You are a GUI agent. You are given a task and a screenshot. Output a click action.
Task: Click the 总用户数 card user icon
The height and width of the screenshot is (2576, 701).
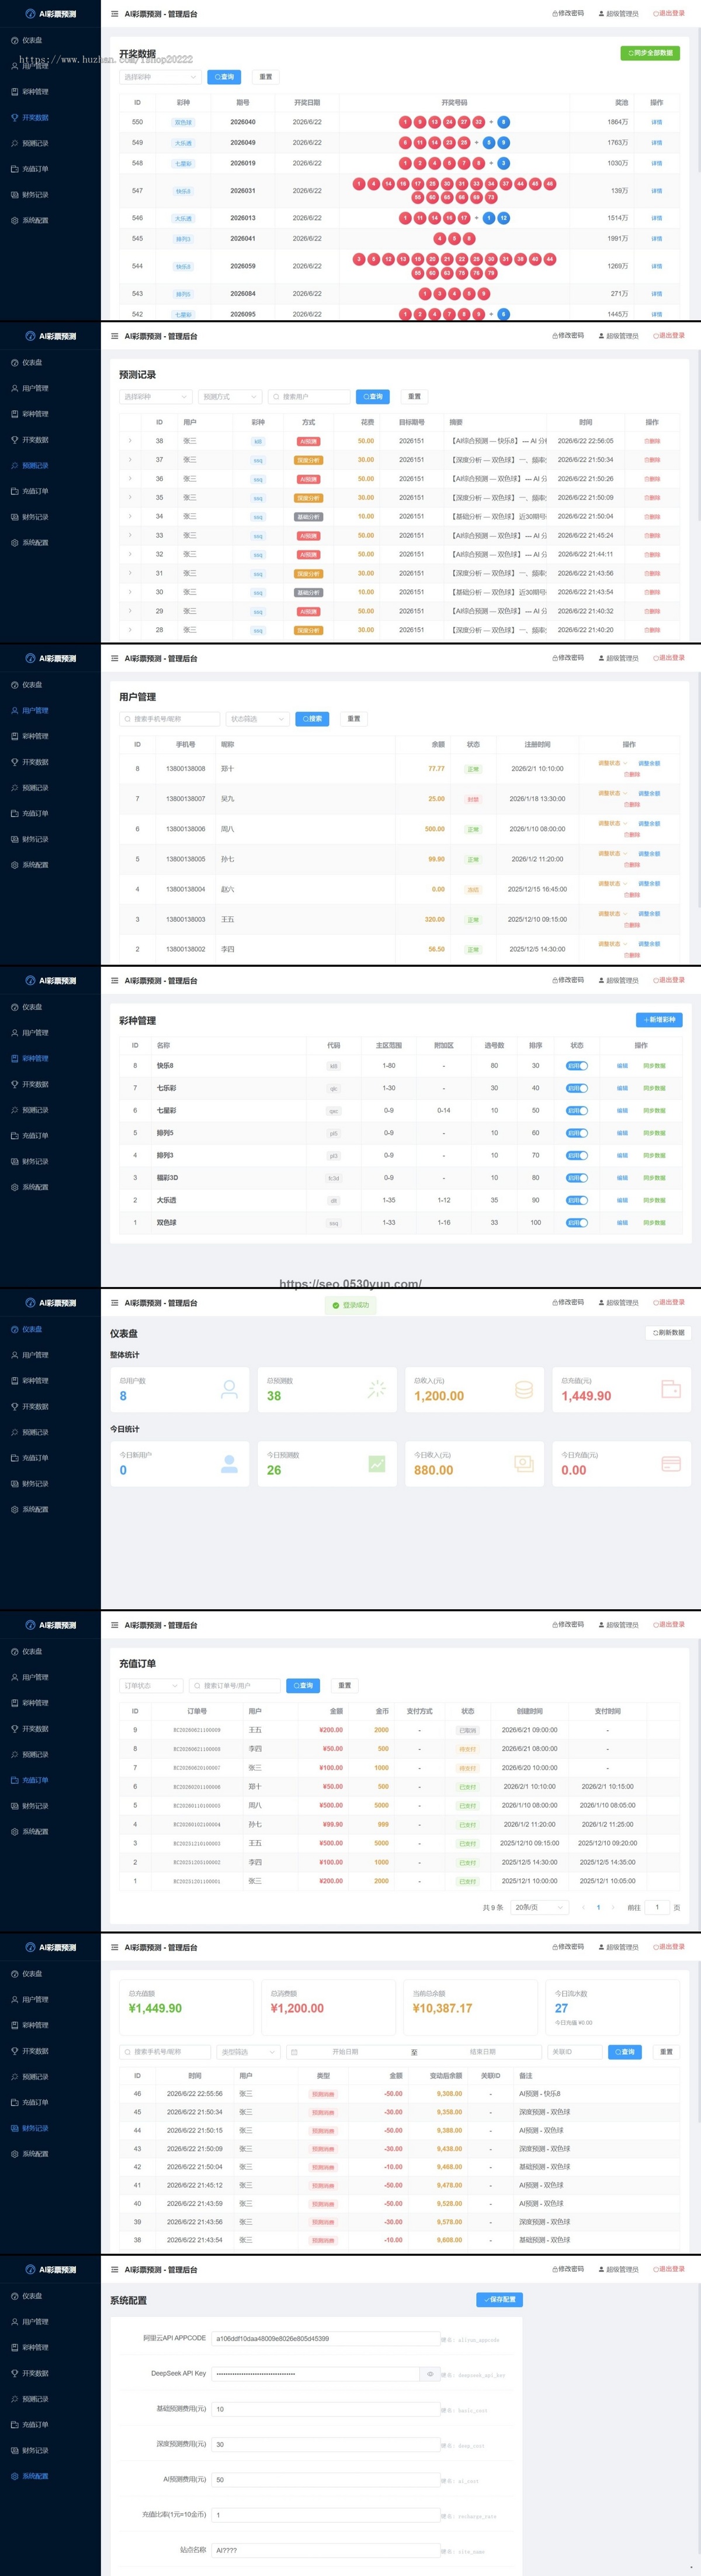(x=229, y=1389)
